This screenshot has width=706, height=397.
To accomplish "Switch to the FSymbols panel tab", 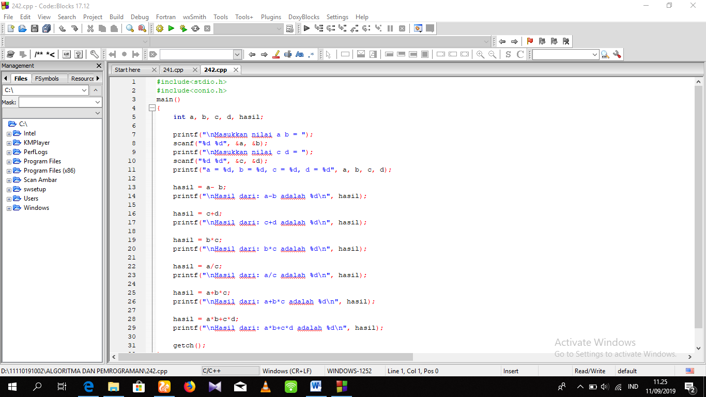I will click(47, 79).
